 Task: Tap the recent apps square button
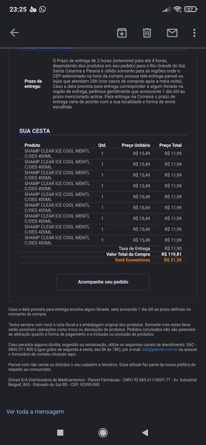tap(60, 433)
